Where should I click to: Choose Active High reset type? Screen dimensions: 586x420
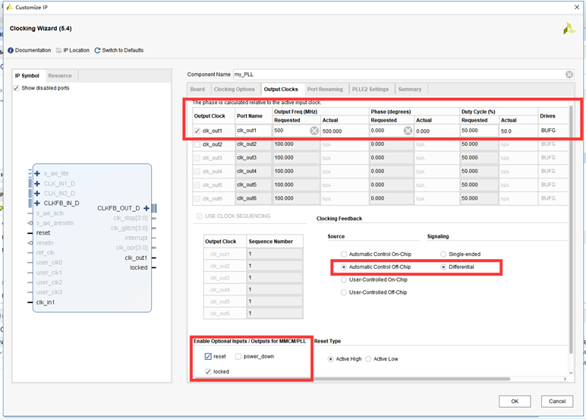click(x=330, y=359)
